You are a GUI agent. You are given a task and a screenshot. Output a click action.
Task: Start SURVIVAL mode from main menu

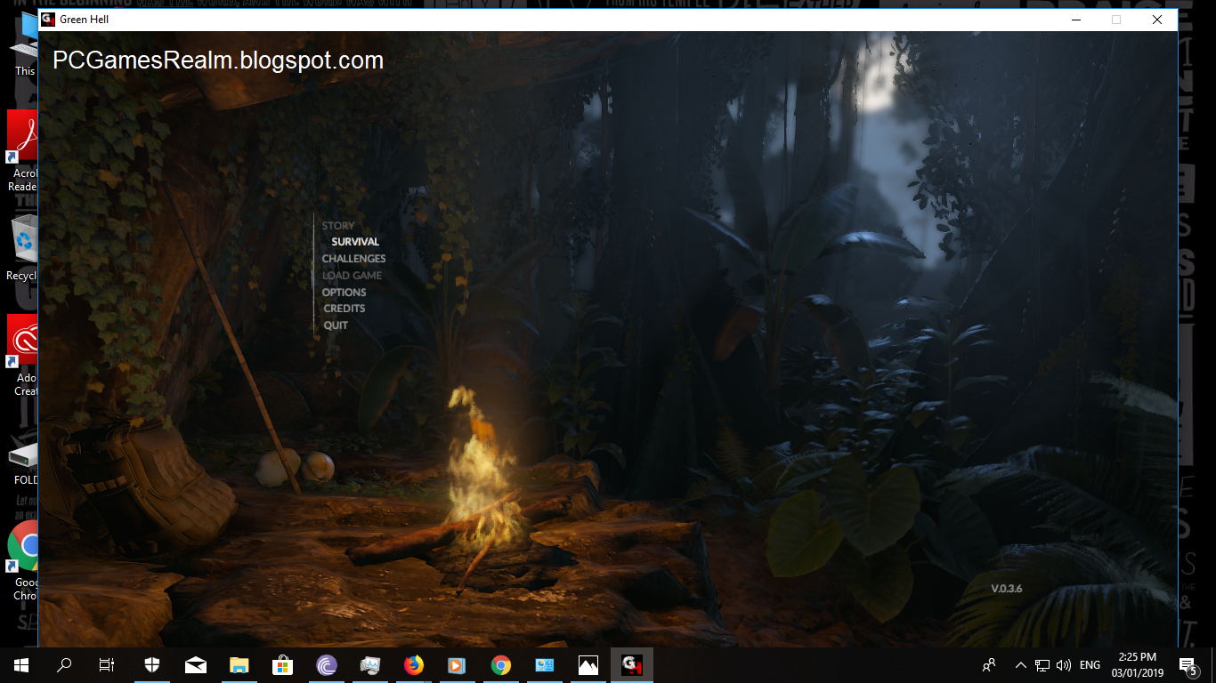pos(355,242)
